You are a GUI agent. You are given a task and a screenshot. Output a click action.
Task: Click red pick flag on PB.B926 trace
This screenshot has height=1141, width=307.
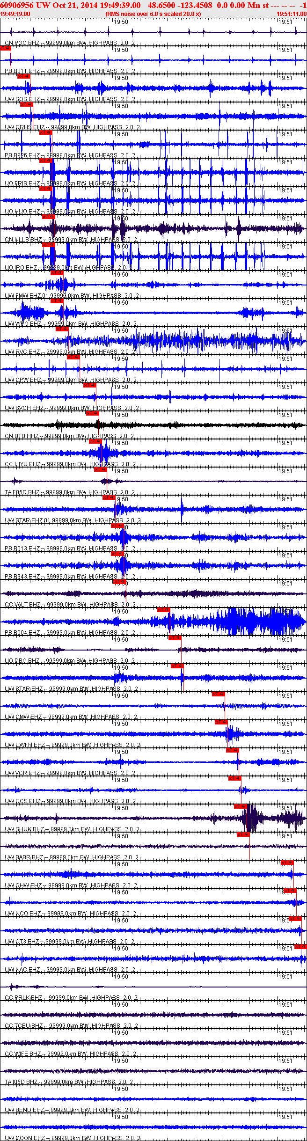coord(45,132)
